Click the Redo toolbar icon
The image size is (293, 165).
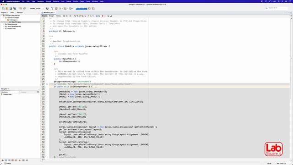click(24, 8)
